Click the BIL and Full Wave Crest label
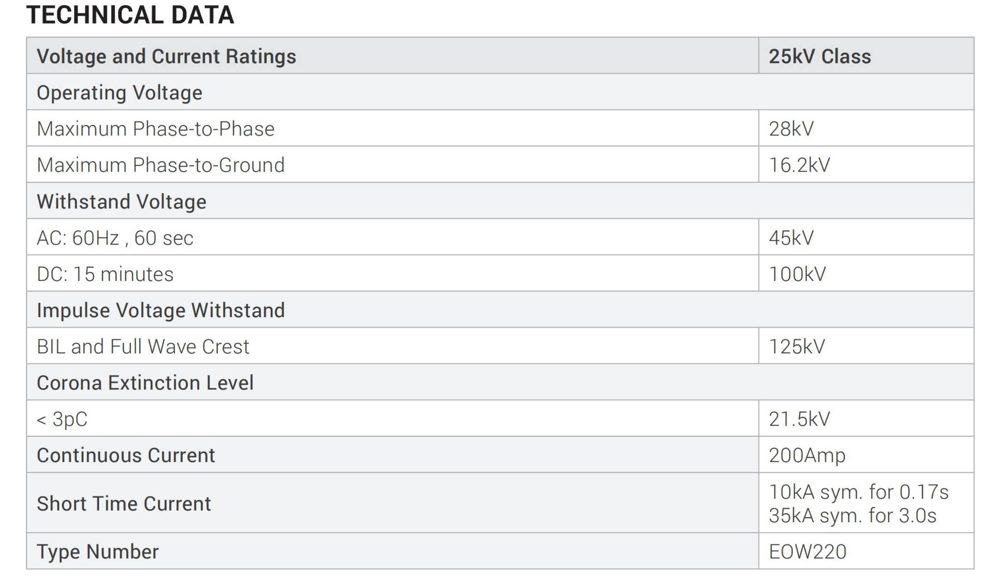 [143, 346]
